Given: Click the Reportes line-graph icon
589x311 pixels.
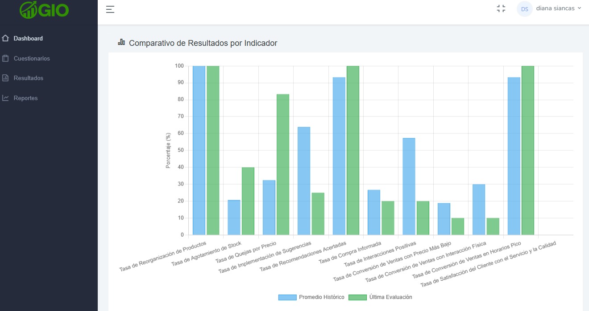Looking at the screenshot, I should coord(5,98).
